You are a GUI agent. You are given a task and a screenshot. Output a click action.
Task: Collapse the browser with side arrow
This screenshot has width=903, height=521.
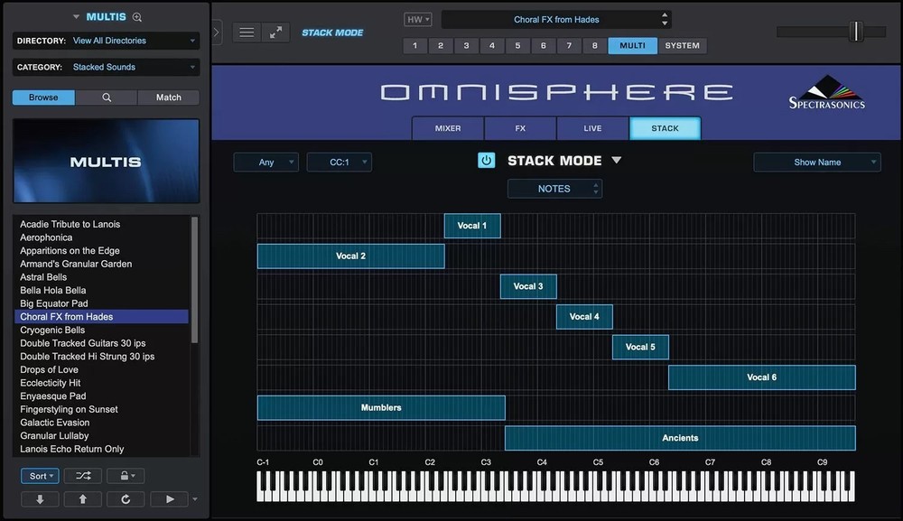[x=216, y=33]
